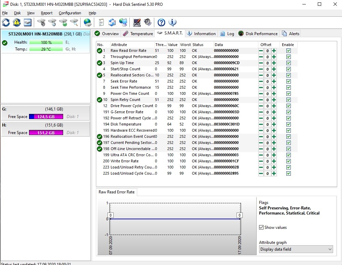Click the disk with green checkmark icon

tap(63, 23)
